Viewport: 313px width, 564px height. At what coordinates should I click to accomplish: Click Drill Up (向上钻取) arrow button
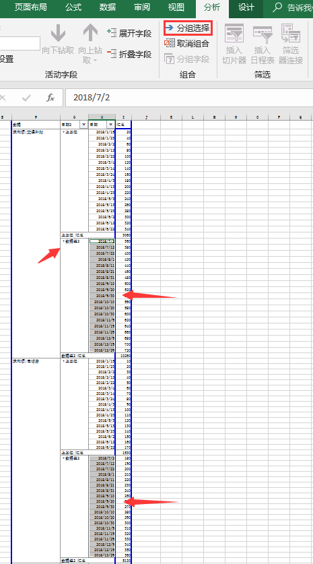91,44
